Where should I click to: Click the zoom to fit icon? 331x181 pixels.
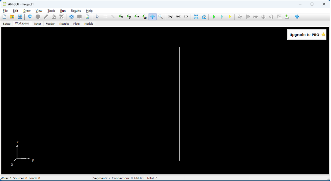196,17
